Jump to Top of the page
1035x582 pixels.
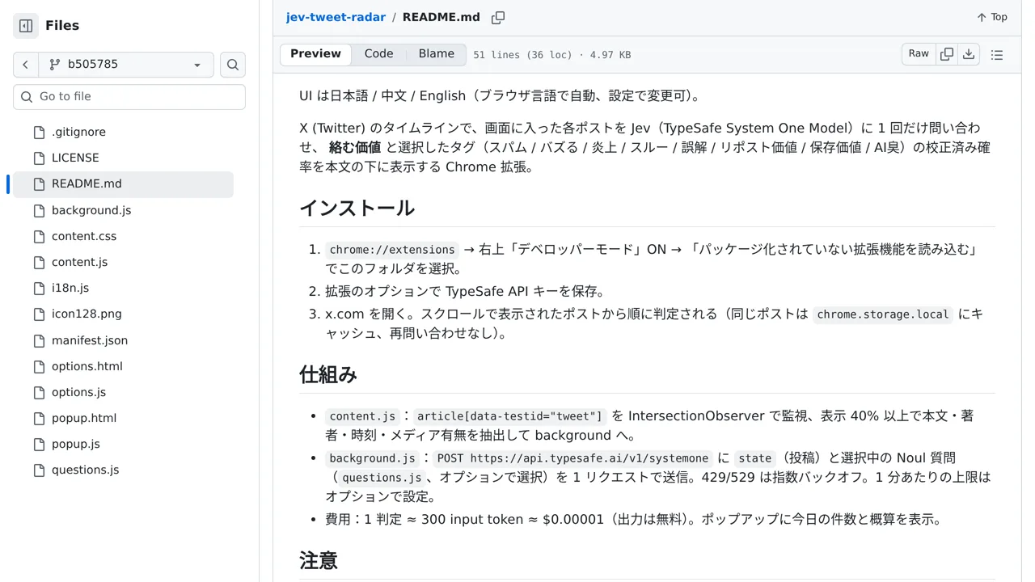click(x=991, y=17)
